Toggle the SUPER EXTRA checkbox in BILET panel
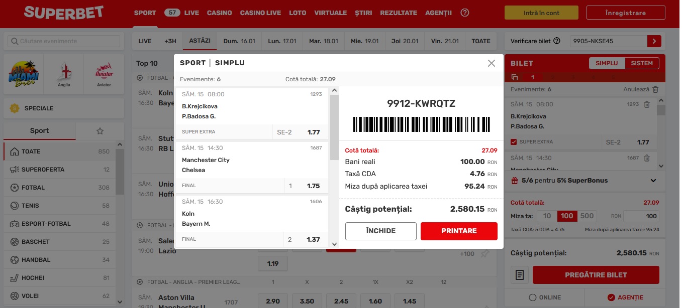The image size is (682, 308). click(514, 142)
